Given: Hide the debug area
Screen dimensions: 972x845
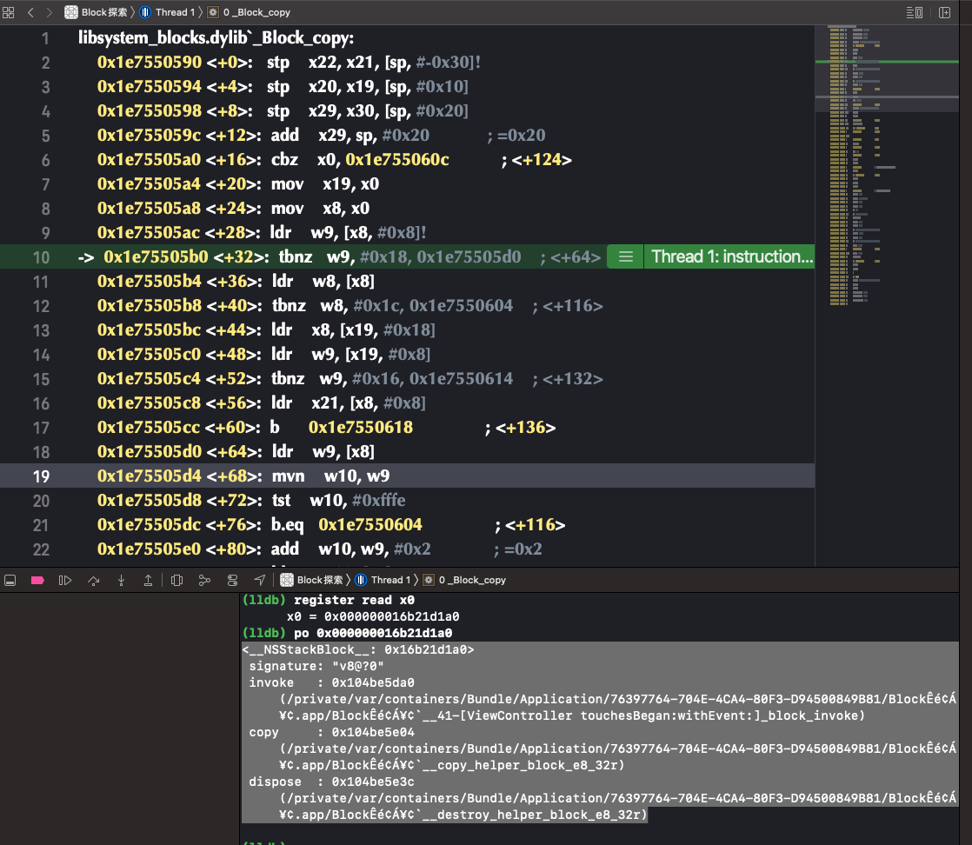Looking at the screenshot, I should click(10, 580).
